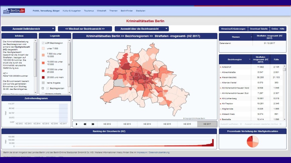Screen dimensions: 291x163
Task: Click the dark red '25.000 und mehr' legend swatch
Action: click(x=43, y=77)
